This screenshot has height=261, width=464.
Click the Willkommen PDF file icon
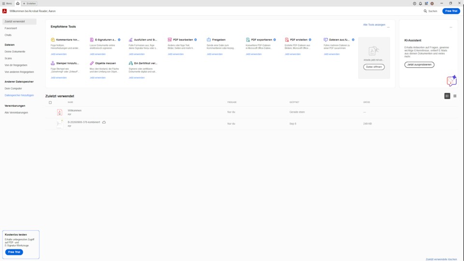59,112
